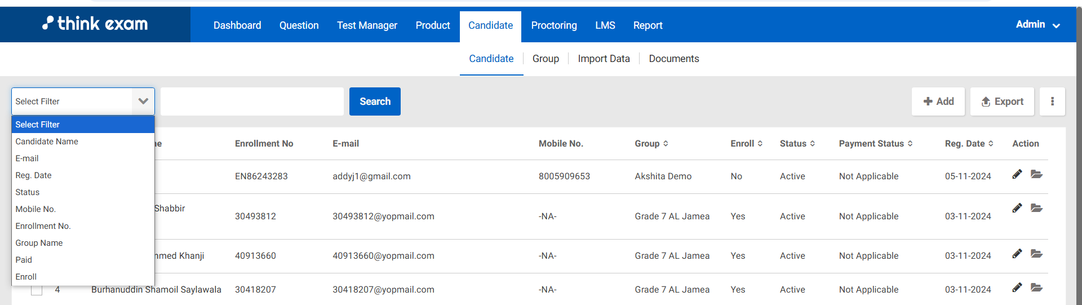Expand the Admin account dropdown
The height and width of the screenshot is (305, 1082).
(1037, 25)
